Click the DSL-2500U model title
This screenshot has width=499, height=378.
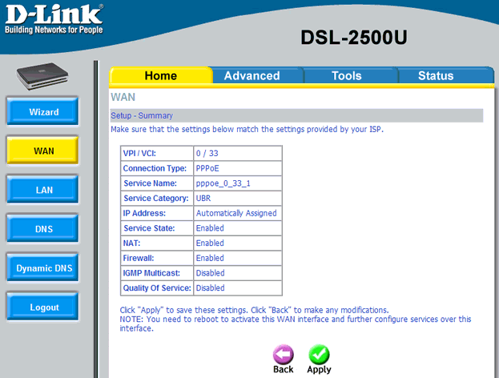click(x=354, y=38)
